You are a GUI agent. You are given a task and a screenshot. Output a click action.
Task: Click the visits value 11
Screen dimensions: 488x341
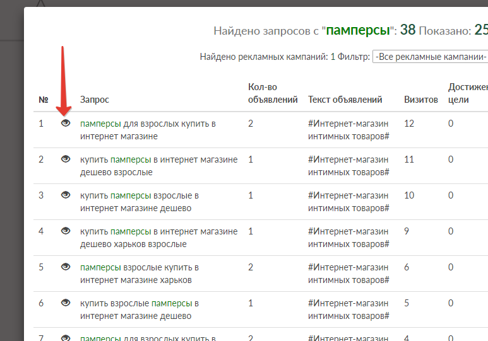point(409,159)
